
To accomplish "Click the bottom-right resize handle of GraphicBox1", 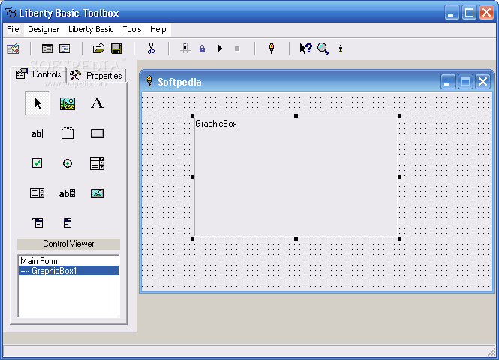I will click(399, 238).
